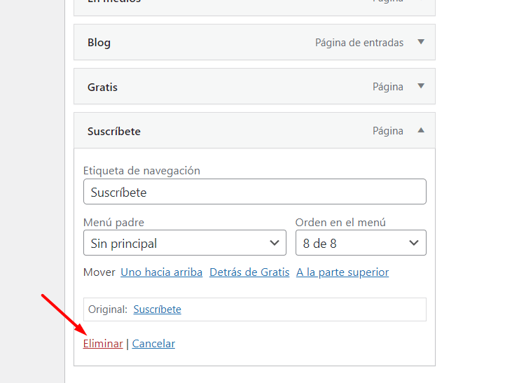Click the Detrás de Gratis link

(249, 272)
